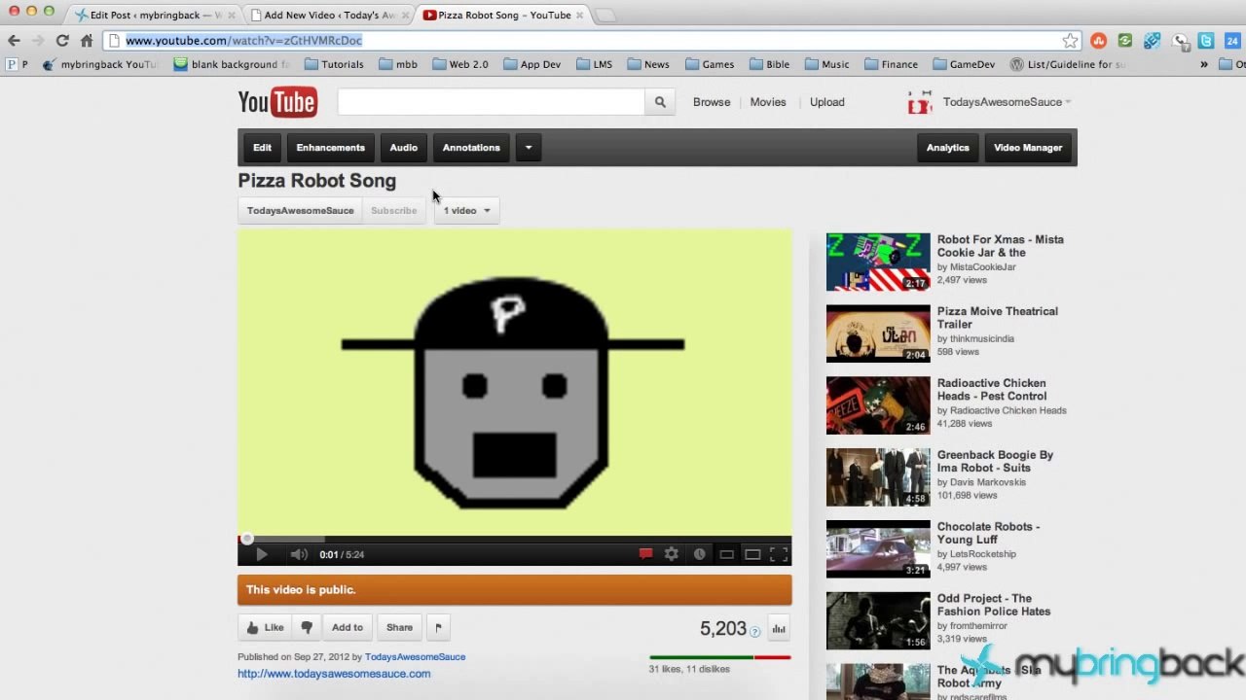Open the GameDev bookmarks folder
This screenshot has width=1246, height=700.
coord(964,64)
